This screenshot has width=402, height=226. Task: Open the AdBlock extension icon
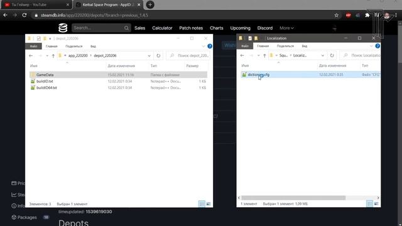[348, 15]
